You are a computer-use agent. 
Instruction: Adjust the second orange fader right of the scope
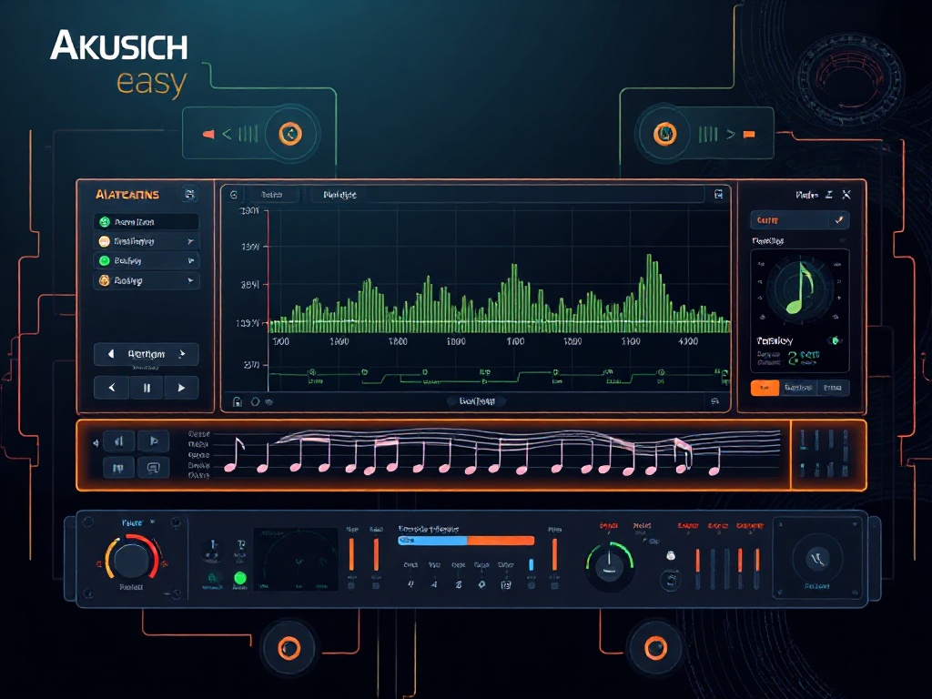[376, 555]
